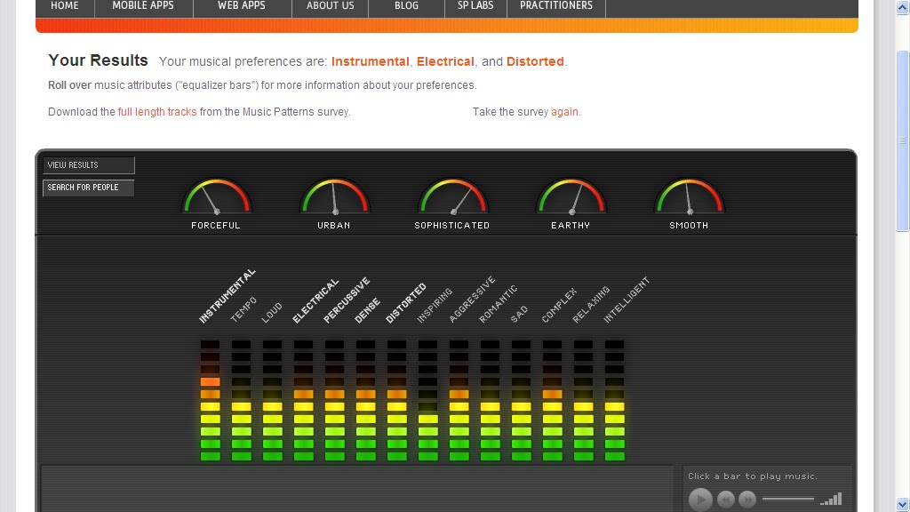This screenshot has height=512, width=910.
Task: Click the SOPHISTICATED gauge dial
Action: (x=452, y=196)
